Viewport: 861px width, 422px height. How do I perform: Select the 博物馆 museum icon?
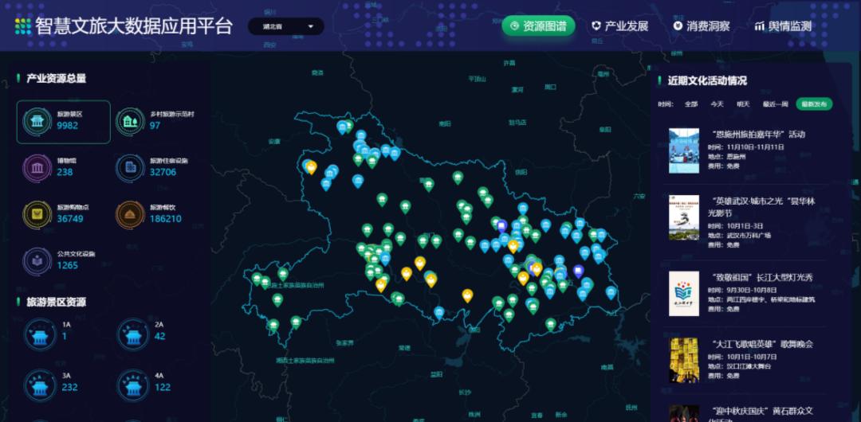pyautogui.click(x=37, y=167)
